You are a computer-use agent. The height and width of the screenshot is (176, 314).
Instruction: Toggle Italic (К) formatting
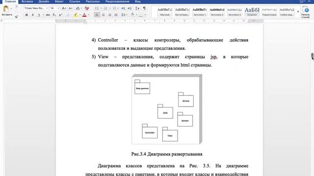[33, 15]
